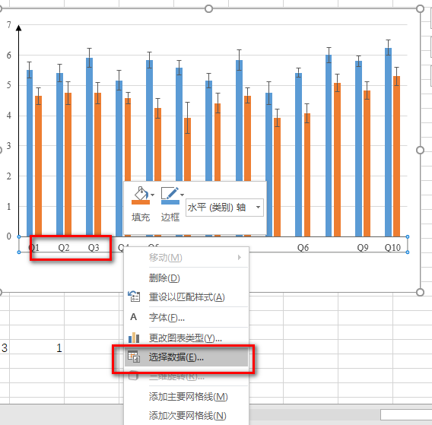This screenshot has height=425, width=432.
Task: Select 更改图表类型(Y)... menu entry
Action: point(186,338)
